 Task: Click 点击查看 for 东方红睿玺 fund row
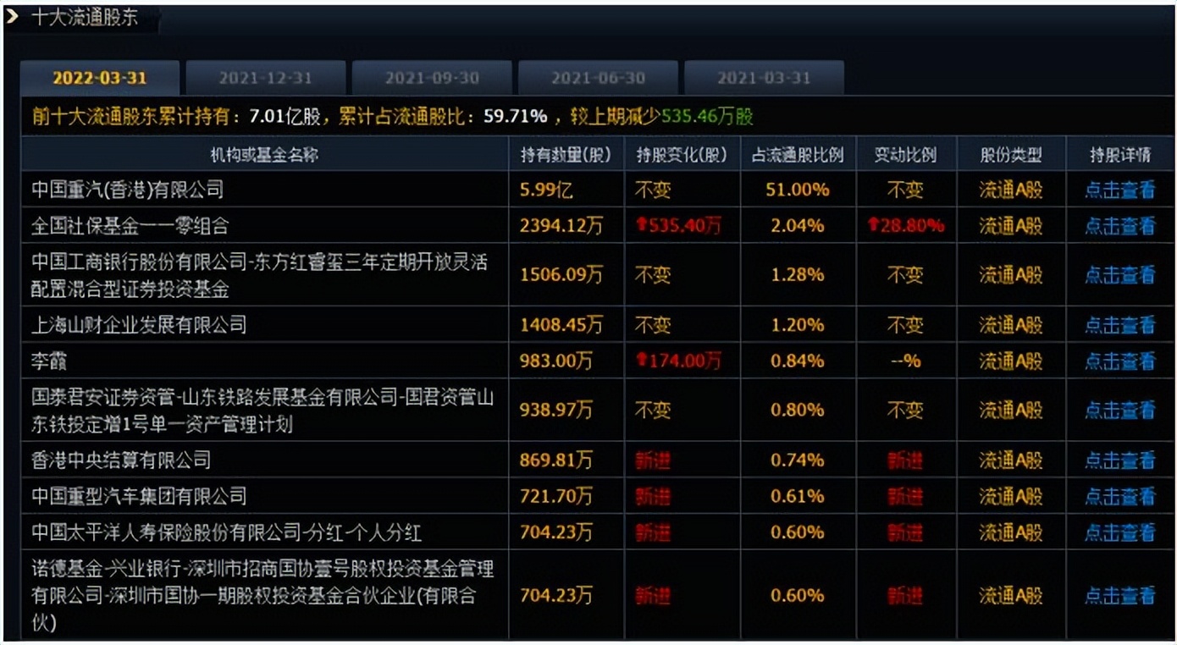click(1119, 275)
